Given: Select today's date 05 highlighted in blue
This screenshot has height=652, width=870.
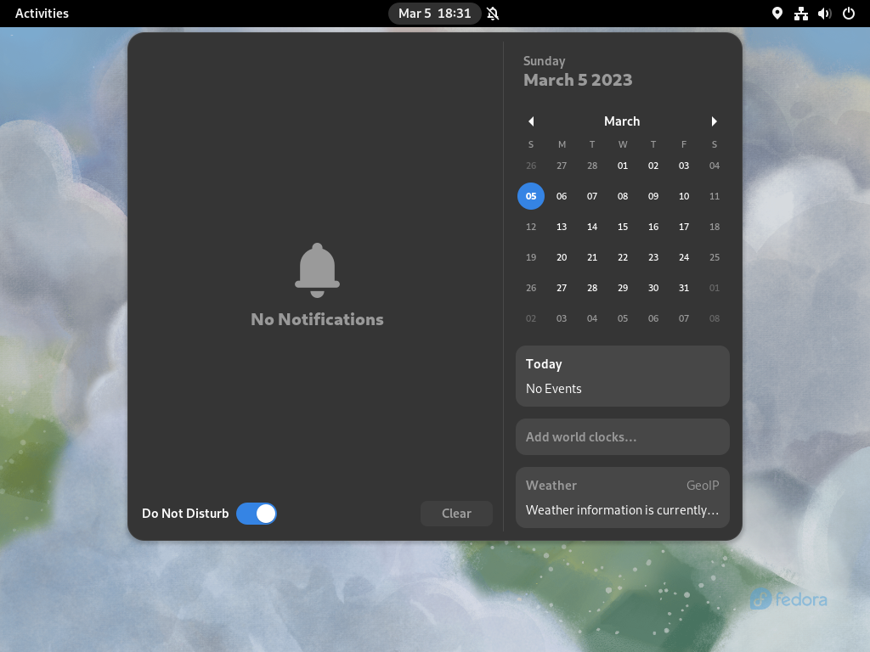Looking at the screenshot, I should point(531,196).
